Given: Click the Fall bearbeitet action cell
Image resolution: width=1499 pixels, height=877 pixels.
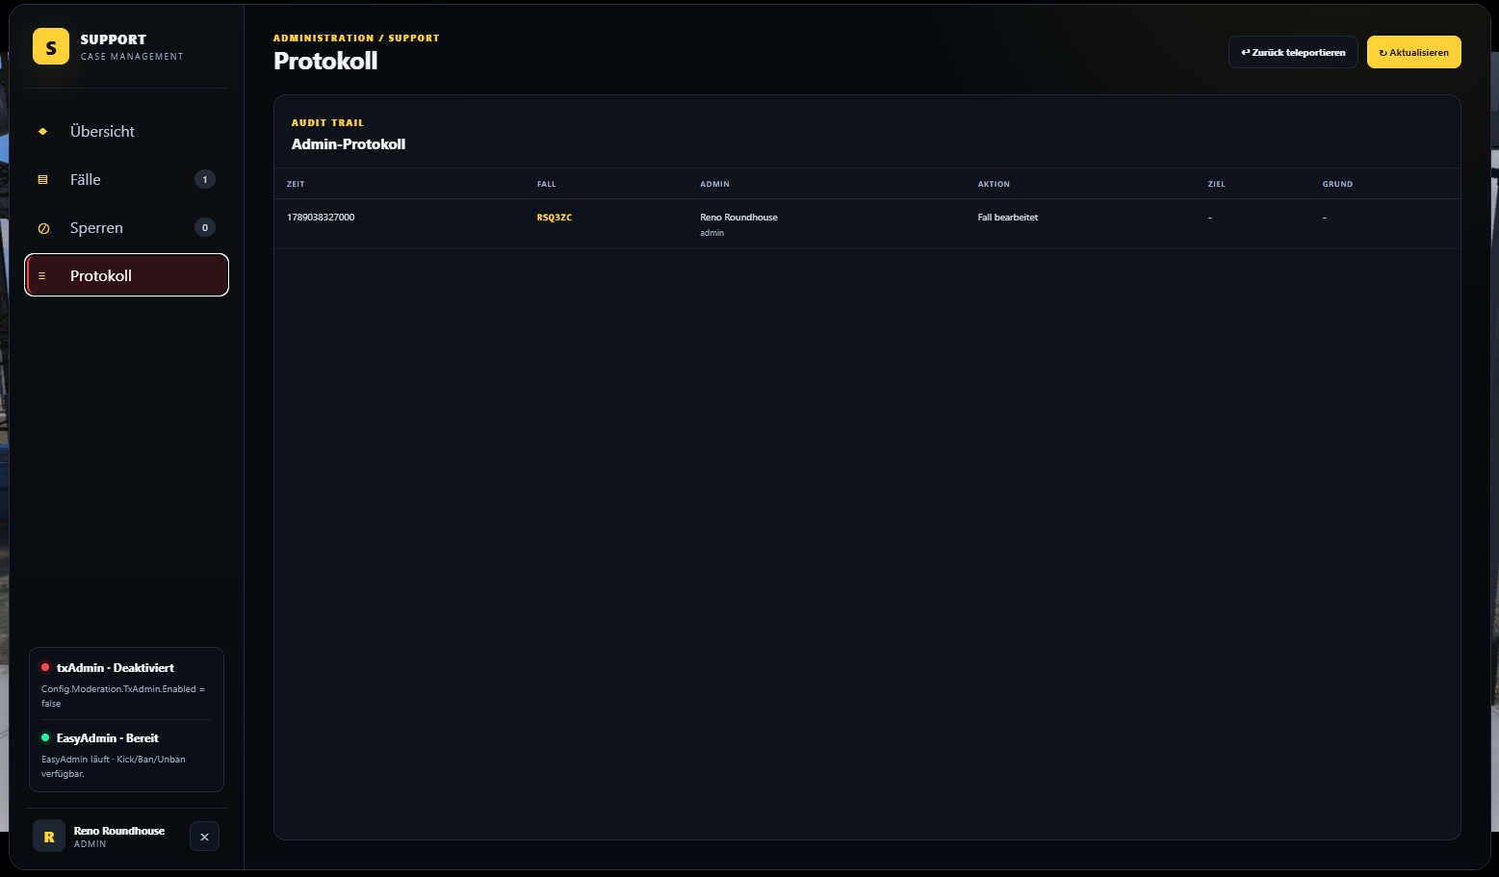Looking at the screenshot, I should (1008, 218).
